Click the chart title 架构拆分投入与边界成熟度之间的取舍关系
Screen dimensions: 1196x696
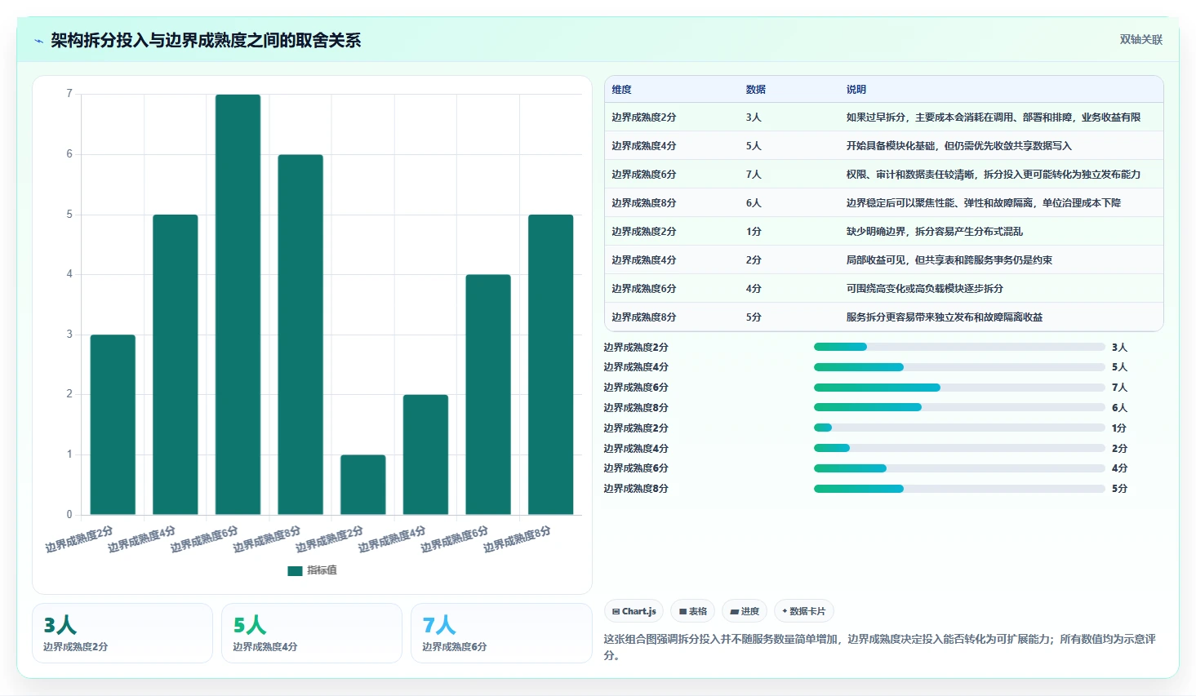pos(206,41)
